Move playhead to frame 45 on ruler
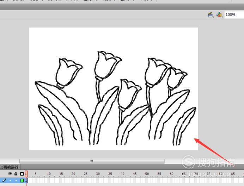 (x=135, y=174)
